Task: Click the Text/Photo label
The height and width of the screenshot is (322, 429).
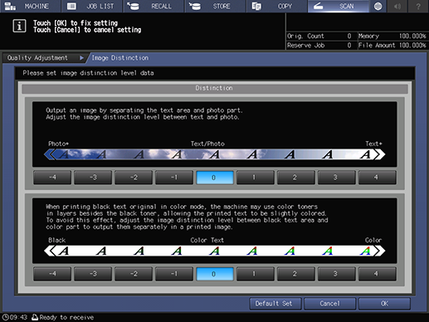Action: pos(207,144)
